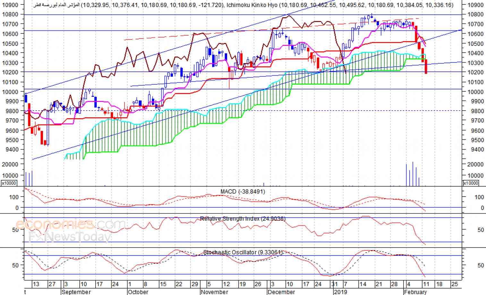Viewport: 486px width, 295px height.
Task: Click the February month label
Action: click(415, 292)
